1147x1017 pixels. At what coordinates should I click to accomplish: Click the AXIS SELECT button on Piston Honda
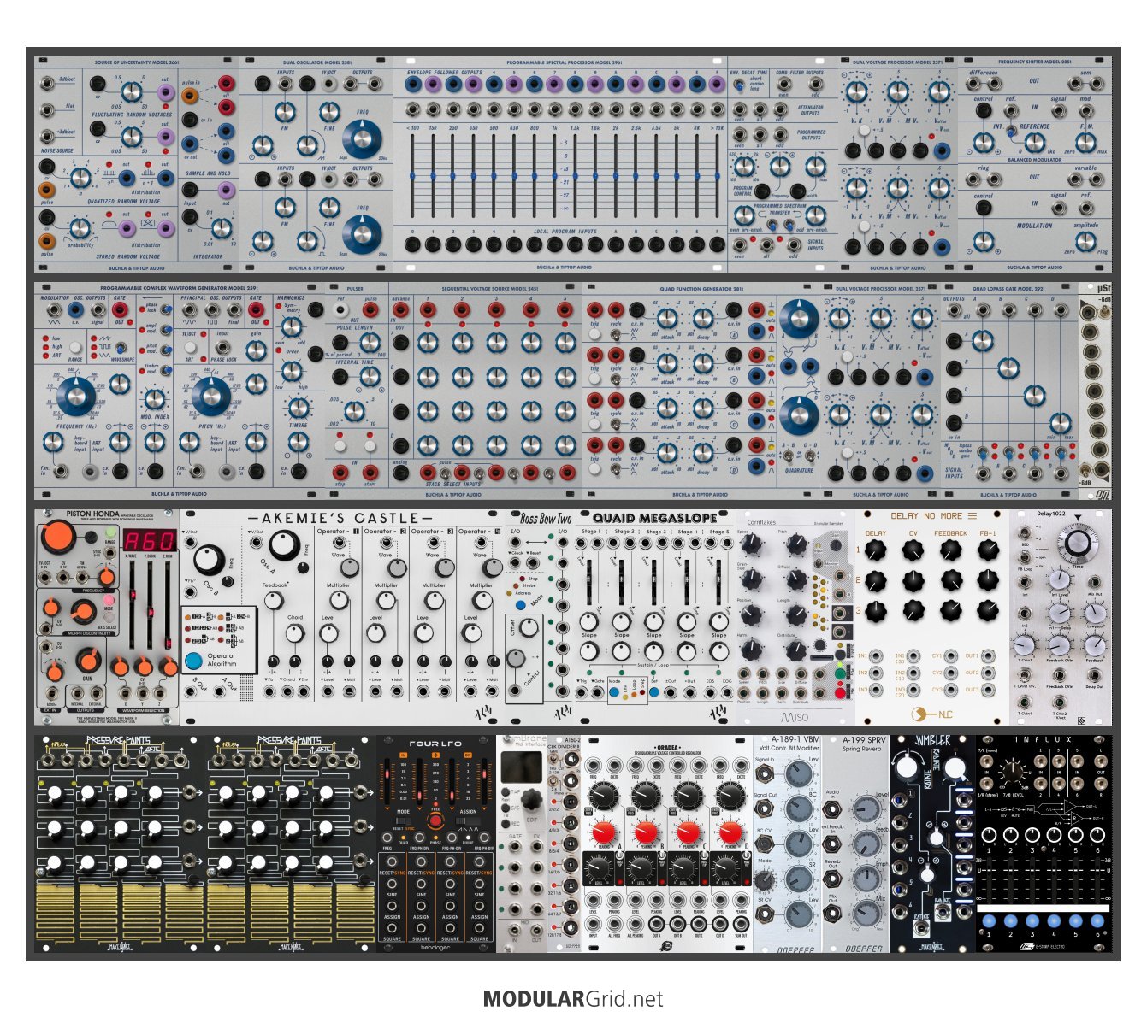click(109, 616)
